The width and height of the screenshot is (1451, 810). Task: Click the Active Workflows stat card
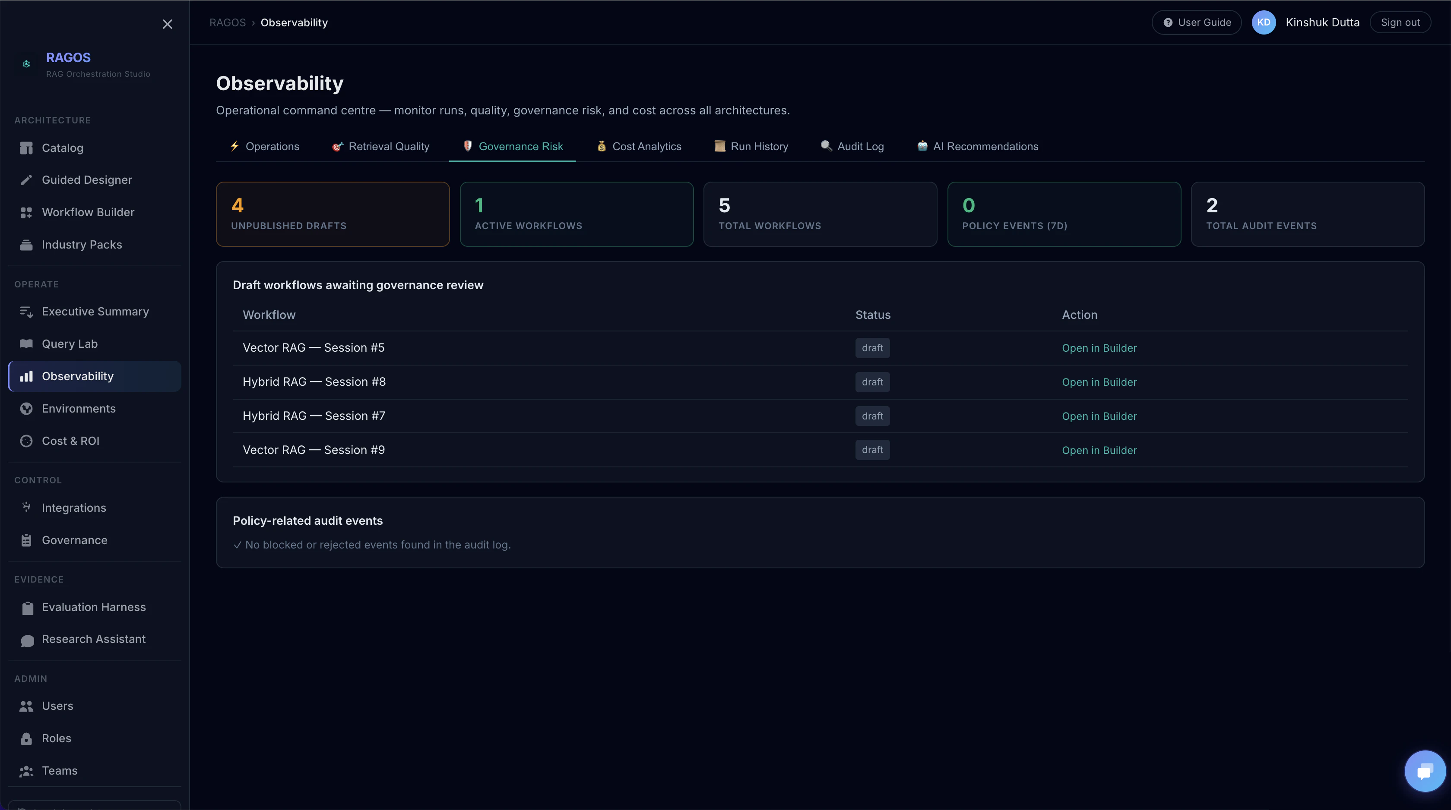tap(576, 214)
